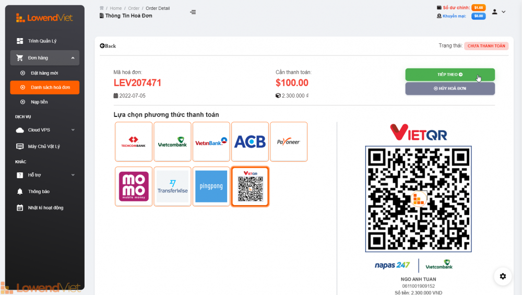Click account number 0611001909152
Screen dimensions: 522x295
click(418, 286)
